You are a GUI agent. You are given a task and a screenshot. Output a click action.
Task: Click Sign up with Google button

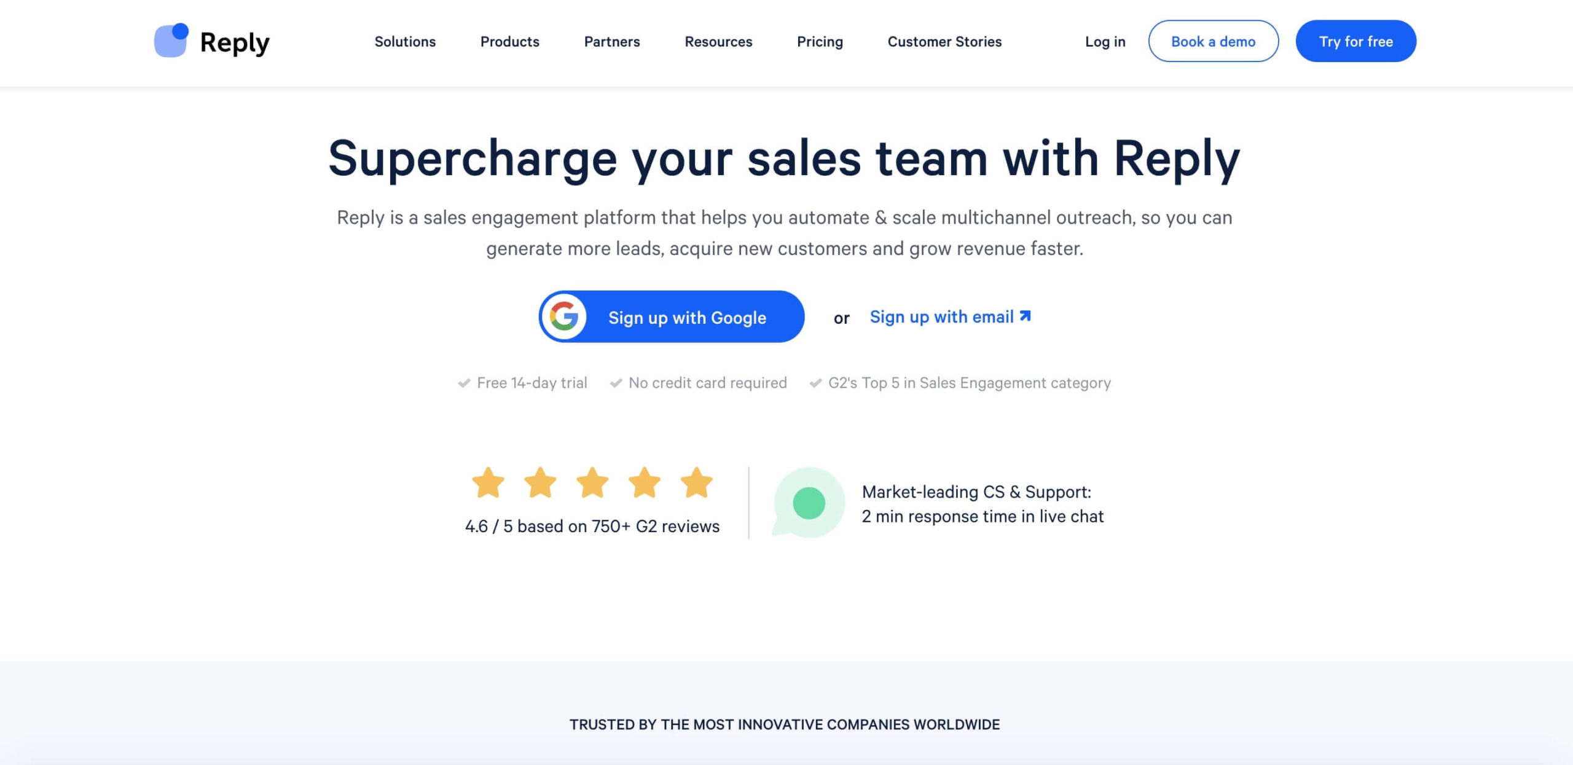tap(672, 317)
